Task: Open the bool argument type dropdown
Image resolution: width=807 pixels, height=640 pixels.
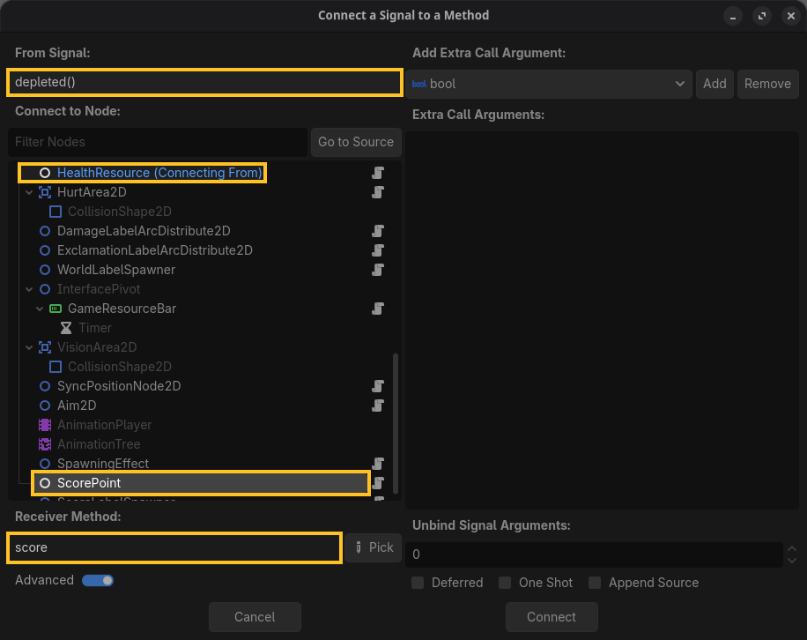Action: tap(549, 84)
